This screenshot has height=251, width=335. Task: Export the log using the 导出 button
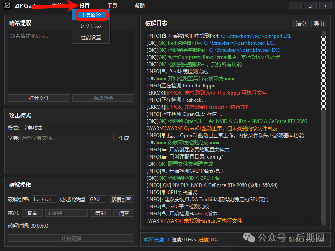(x=319, y=23)
